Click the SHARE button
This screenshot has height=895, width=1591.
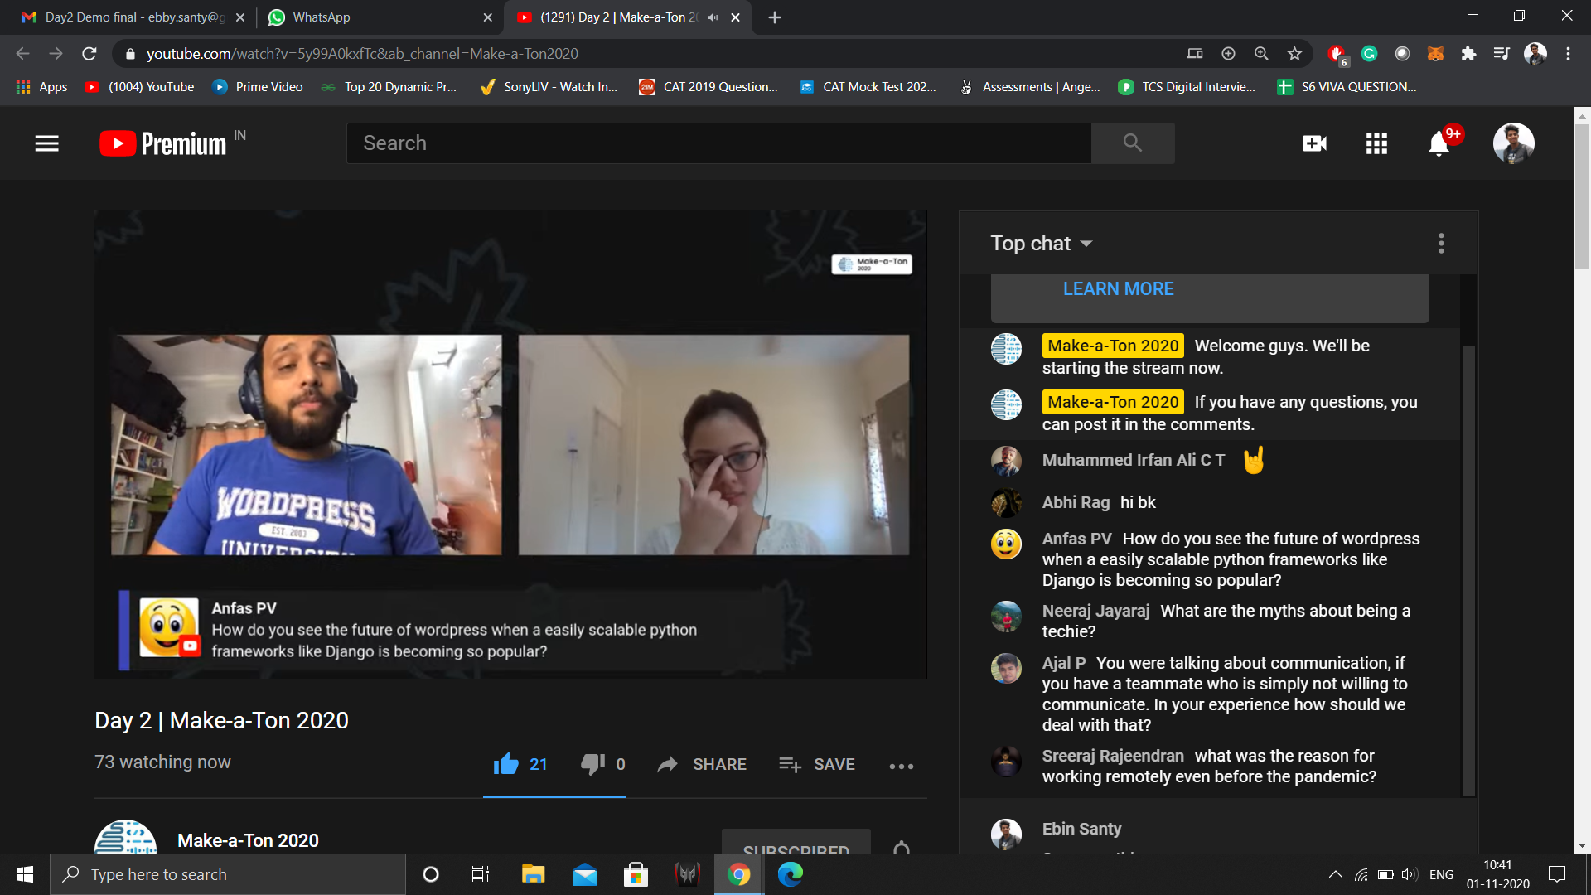(702, 764)
